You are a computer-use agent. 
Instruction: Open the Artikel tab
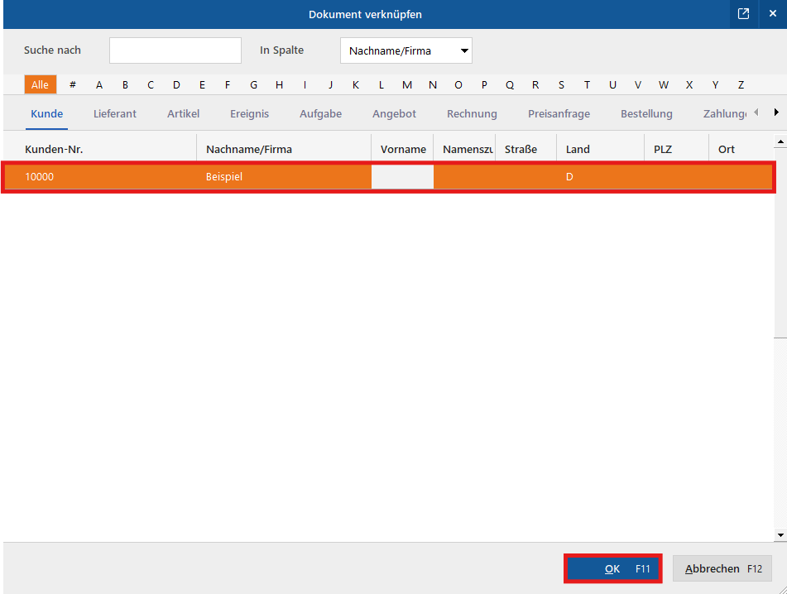pos(183,114)
